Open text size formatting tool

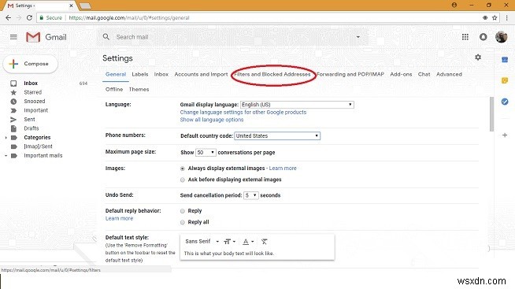coord(229,242)
